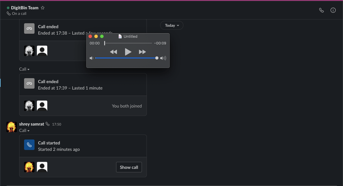Set max volume with the loud speaker icon
Image resolution: width=343 pixels, height=186 pixels.
coord(163,58)
